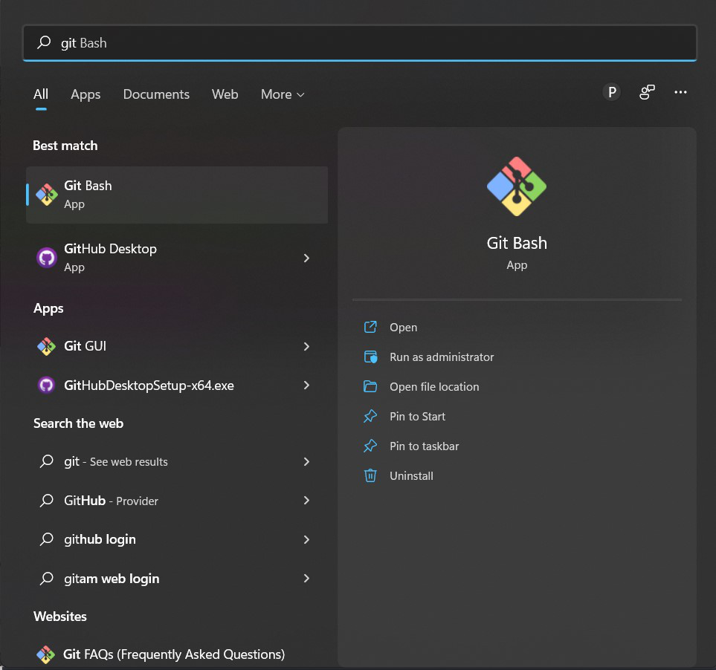Click the Git Bash icon in Best match
This screenshot has height=670, width=716.
pos(47,195)
